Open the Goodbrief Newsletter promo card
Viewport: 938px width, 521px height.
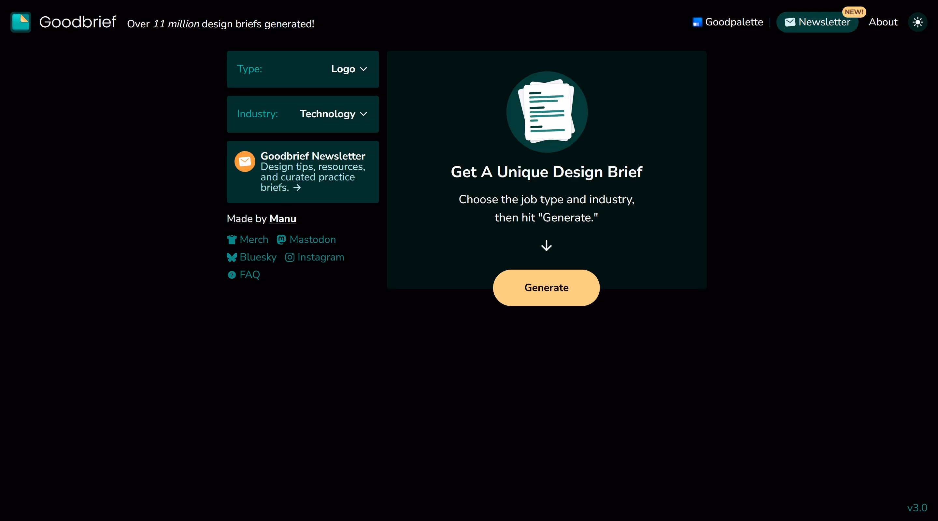312,172
